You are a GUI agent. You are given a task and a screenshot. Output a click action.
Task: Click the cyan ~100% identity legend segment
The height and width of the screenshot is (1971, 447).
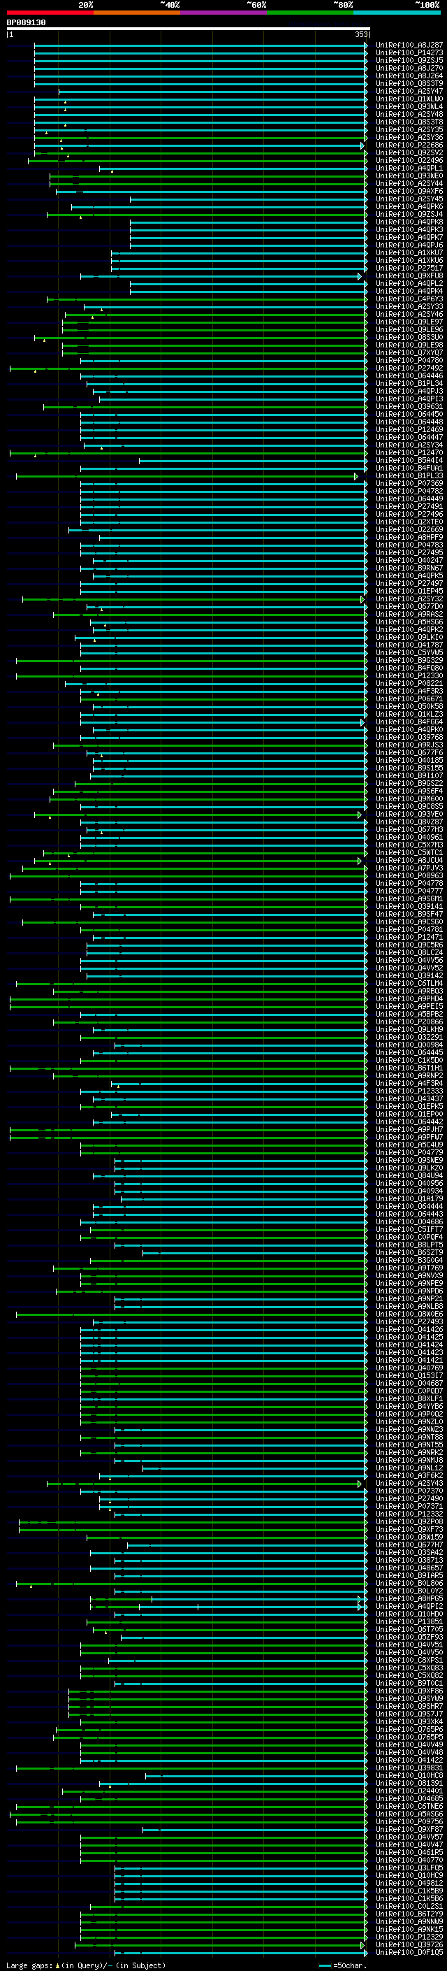(x=397, y=13)
